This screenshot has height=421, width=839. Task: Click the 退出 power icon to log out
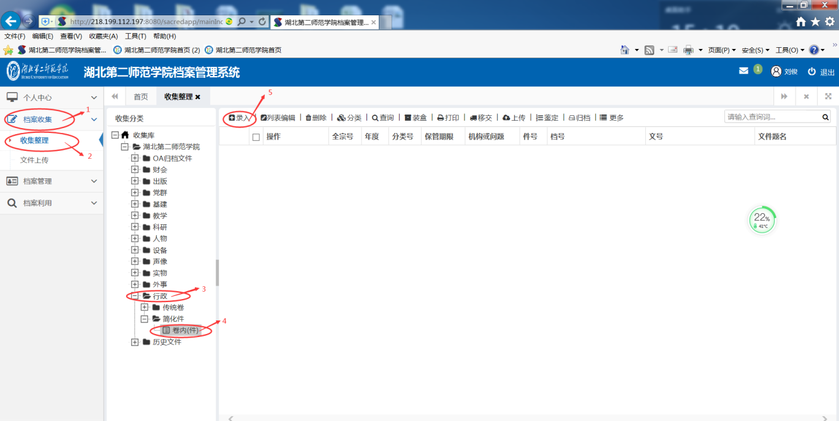pyautogui.click(x=811, y=72)
